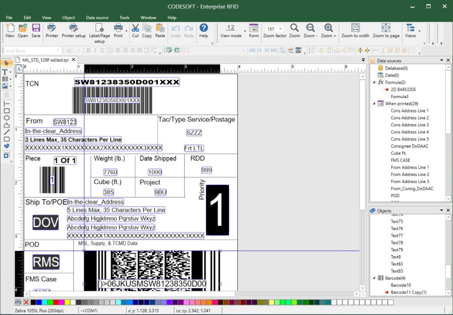Image resolution: width=453 pixels, height=315 pixels.
Task: Toggle bold text formatting
Action: click(x=89, y=50)
